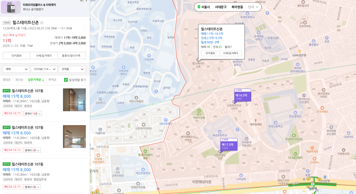Expand 중개사 15곳 dropdown
356x194 pixels.
coord(33,114)
